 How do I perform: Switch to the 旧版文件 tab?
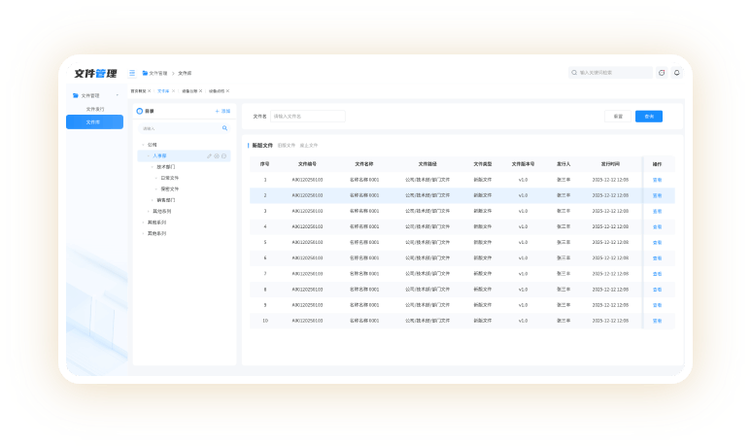coord(288,145)
